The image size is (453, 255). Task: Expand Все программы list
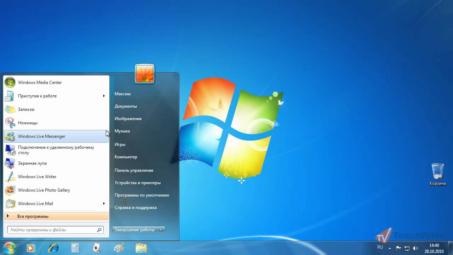coord(56,216)
